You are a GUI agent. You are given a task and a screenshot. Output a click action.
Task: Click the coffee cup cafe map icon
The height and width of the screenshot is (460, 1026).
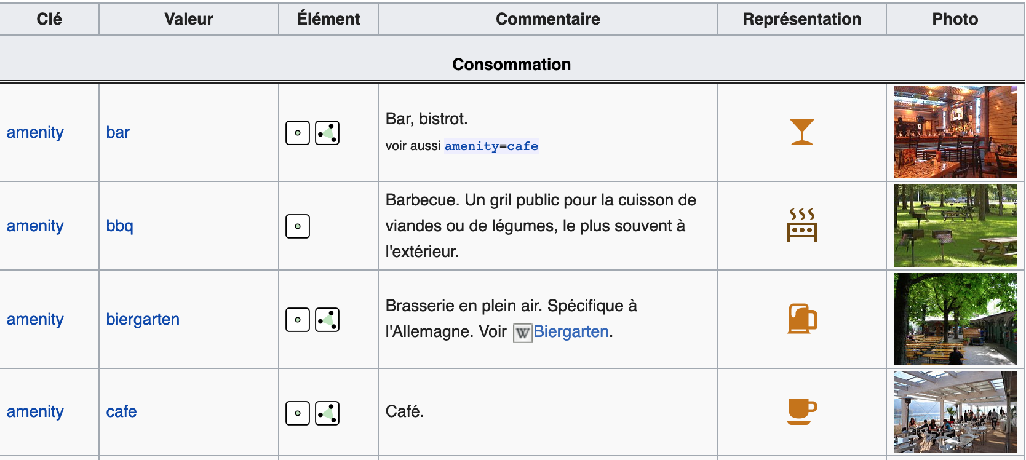pyautogui.click(x=802, y=411)
